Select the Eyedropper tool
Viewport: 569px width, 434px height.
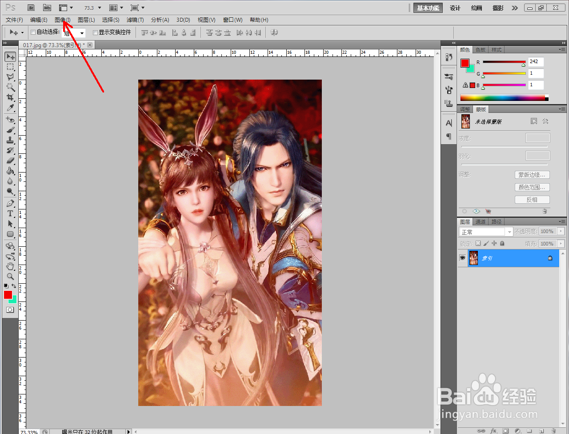tap(10, 108)
